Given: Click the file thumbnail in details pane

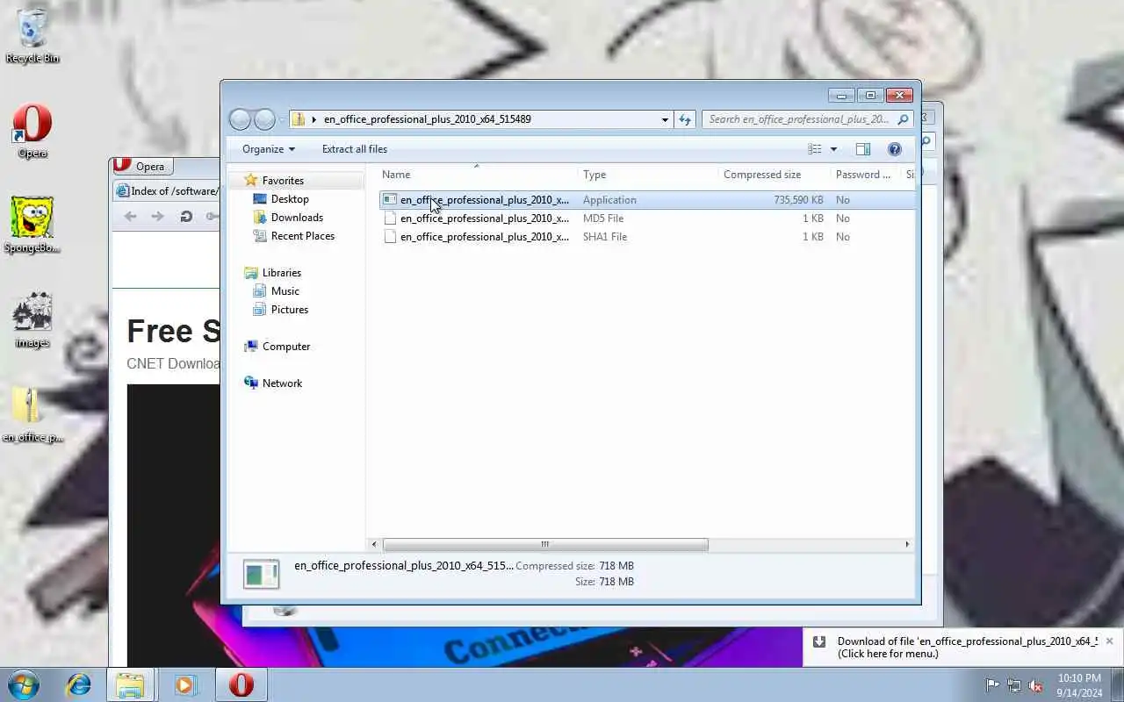Looking at the screenshot, I should 261,574.
